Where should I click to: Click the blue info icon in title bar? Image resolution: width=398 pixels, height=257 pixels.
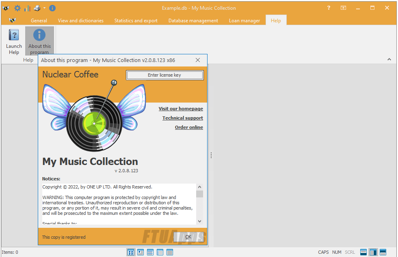coord(52,8)
